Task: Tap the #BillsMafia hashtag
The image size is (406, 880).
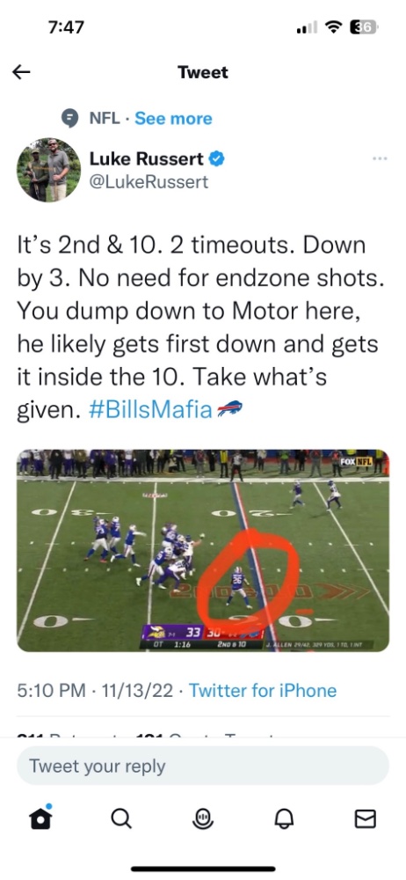Action: tap(150, 411)
